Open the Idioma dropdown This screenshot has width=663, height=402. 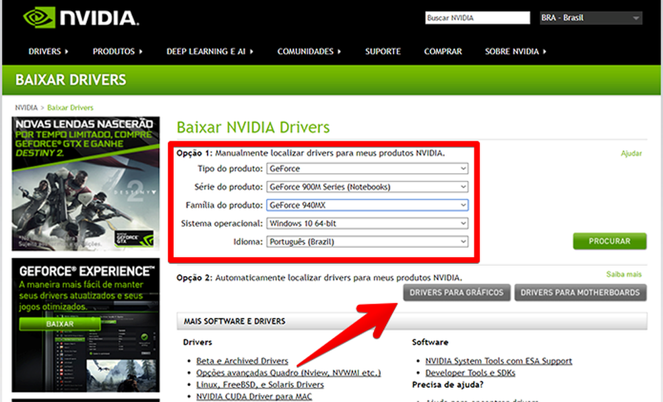[x=367, y=242]
